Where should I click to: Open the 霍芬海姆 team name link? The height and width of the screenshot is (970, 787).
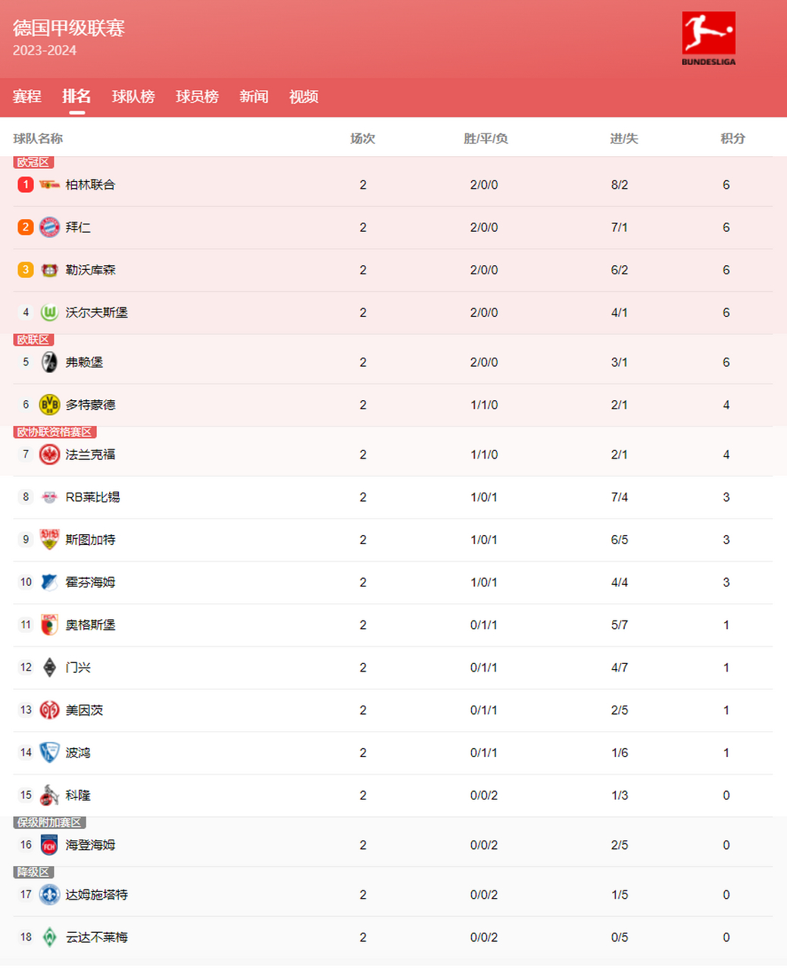tap(90, 583)
